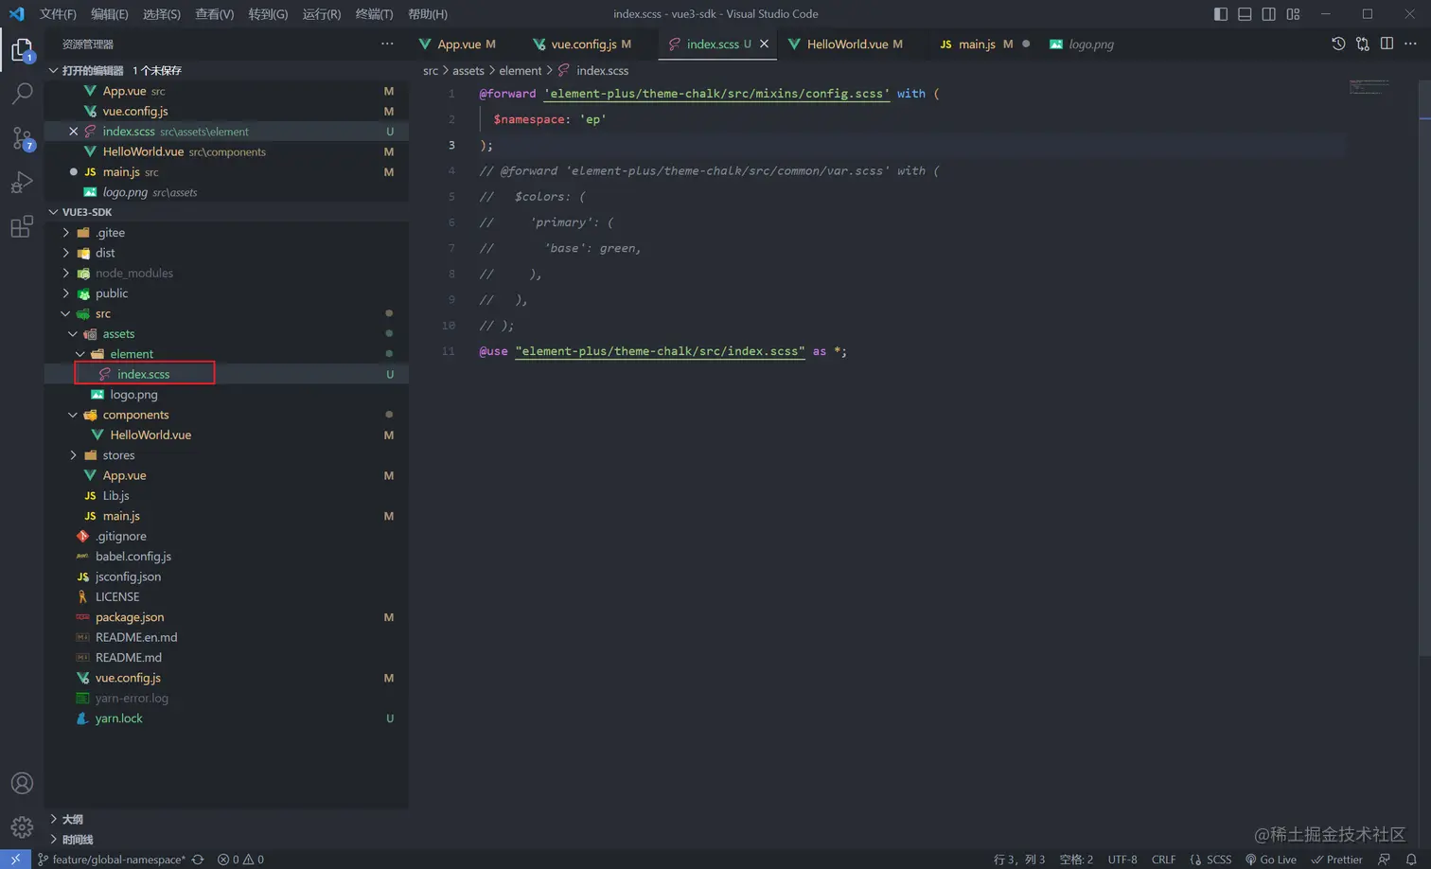Collapse the src folder
The width and height of the screenshot is (1431, 869).
tap(66, 313)
